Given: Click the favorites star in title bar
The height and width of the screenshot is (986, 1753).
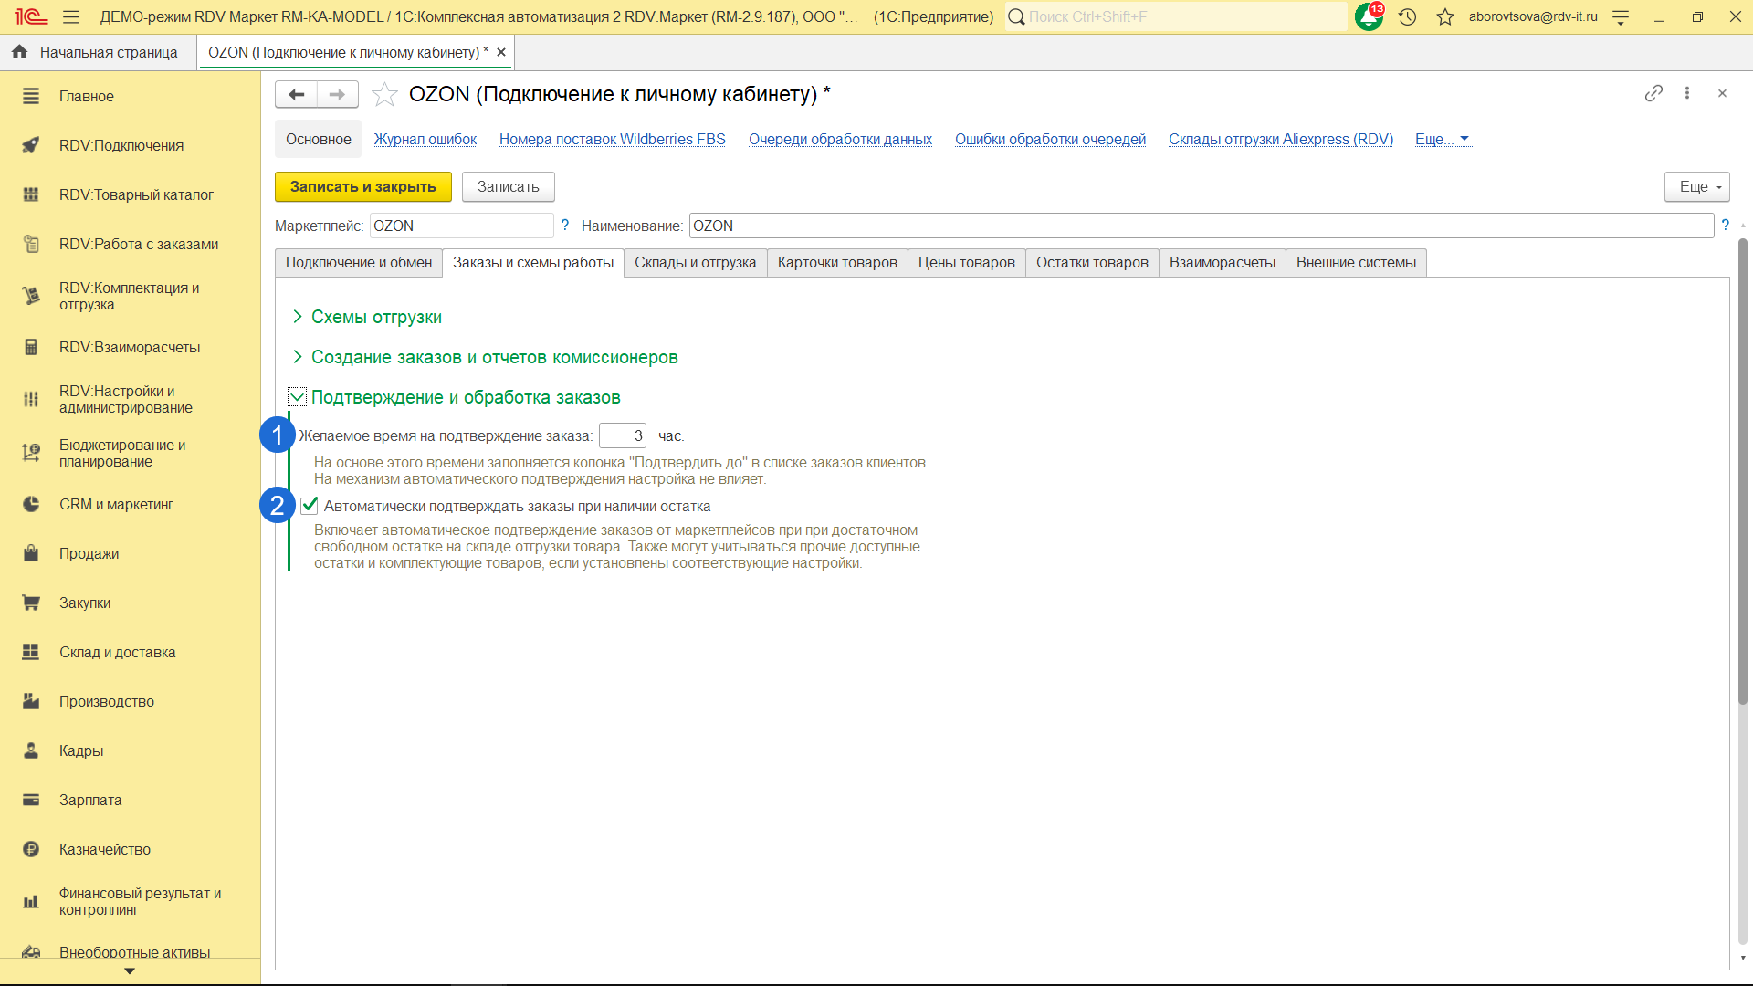Looking at the screenshot, I should pos(1444,16).
